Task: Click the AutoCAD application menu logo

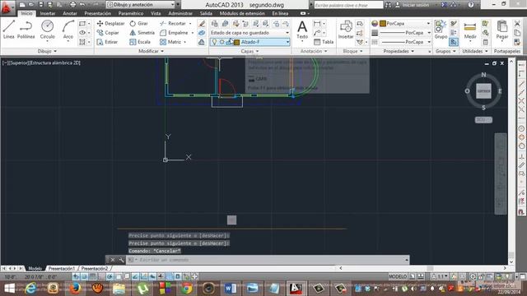Action: (x=6, y=7)
